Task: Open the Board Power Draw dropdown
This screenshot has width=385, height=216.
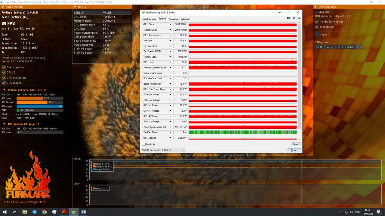Action: 170,84
